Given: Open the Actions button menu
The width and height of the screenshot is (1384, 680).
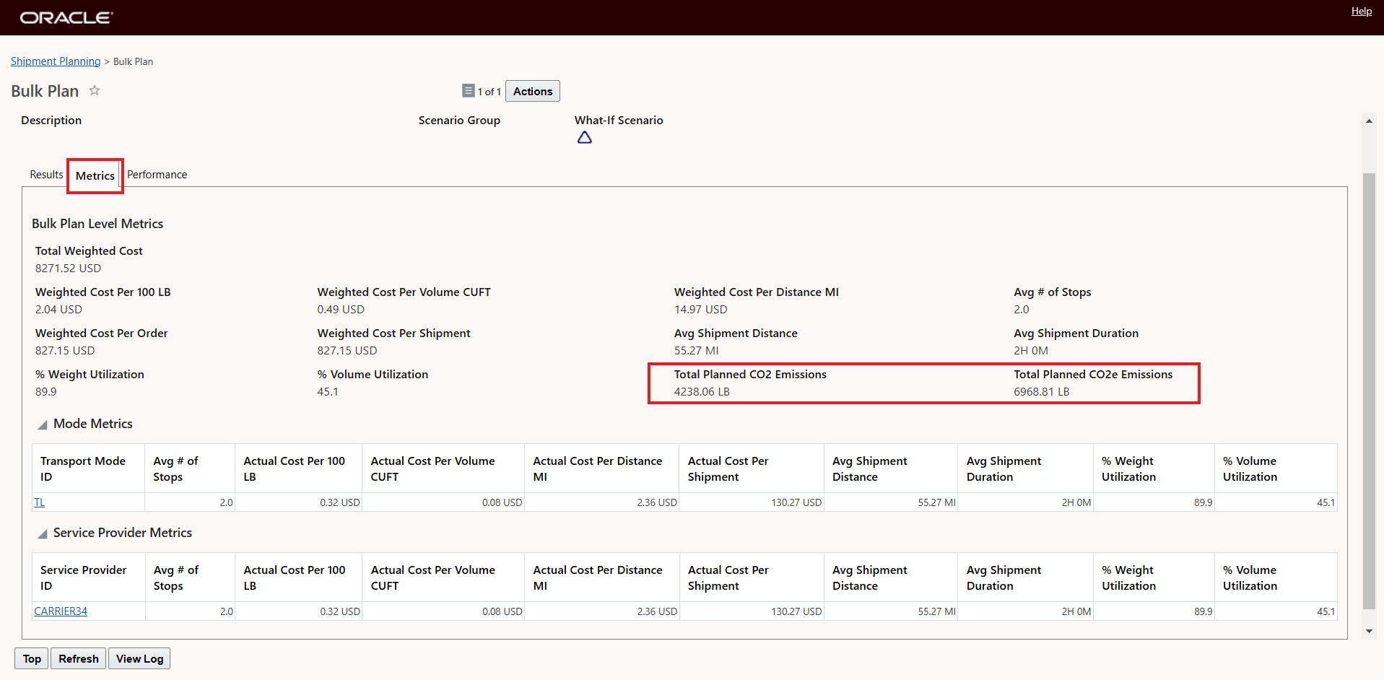Looking at the screenshot, I should [x=533, y=91].
